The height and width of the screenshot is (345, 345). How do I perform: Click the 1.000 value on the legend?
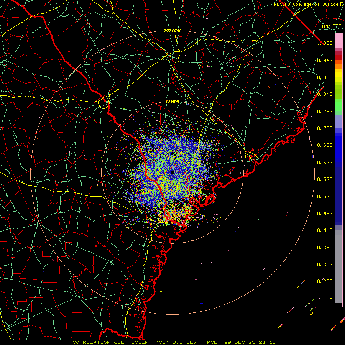(325, 43)
